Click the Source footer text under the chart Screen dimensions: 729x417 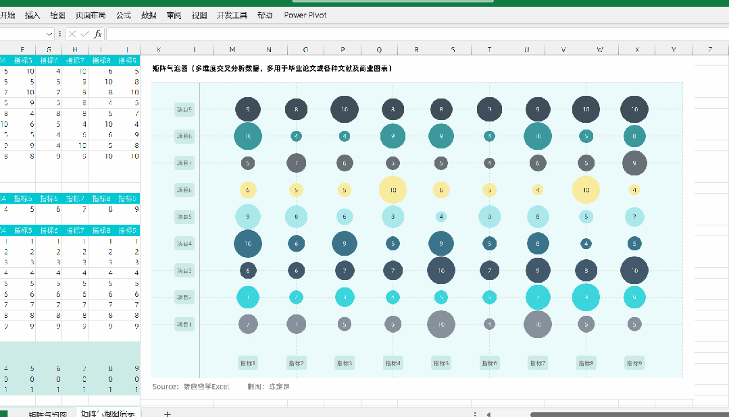[191, 387]
